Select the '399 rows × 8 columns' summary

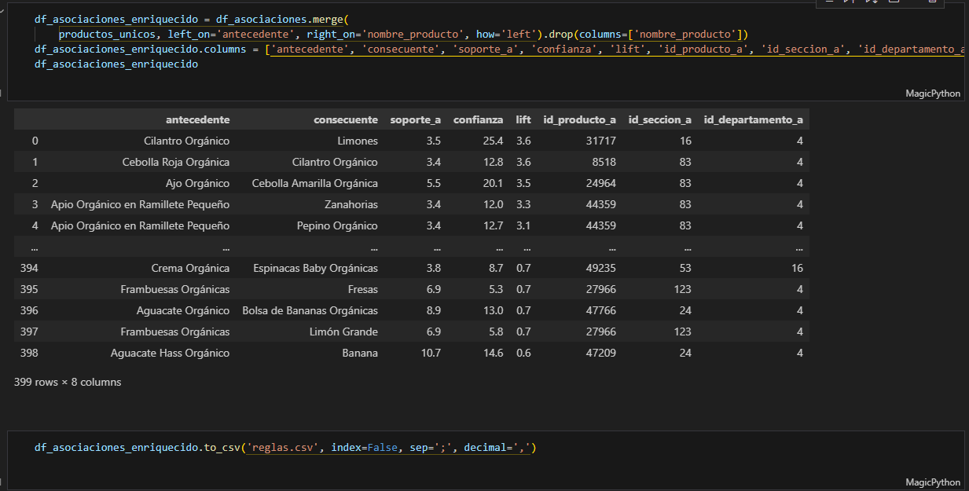click(x=68, y=382)
